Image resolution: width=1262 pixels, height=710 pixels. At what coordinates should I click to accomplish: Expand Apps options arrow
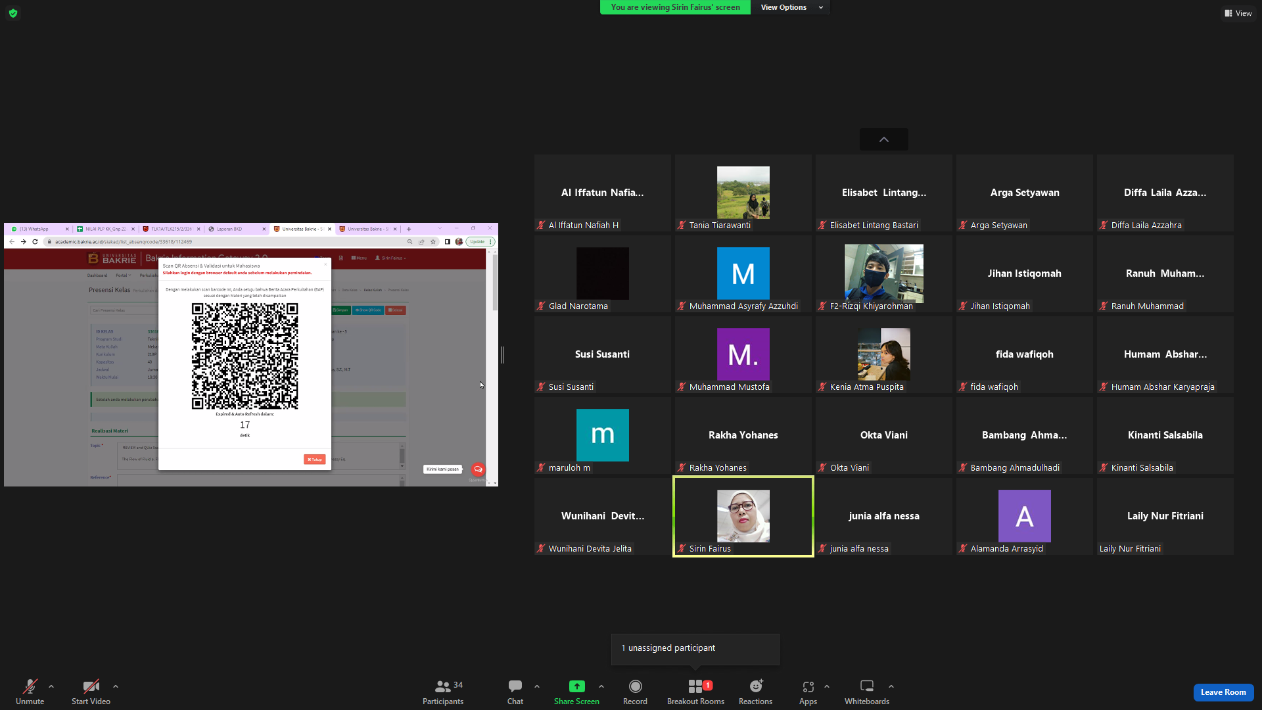pyautogui.click(x=827, y=686)
